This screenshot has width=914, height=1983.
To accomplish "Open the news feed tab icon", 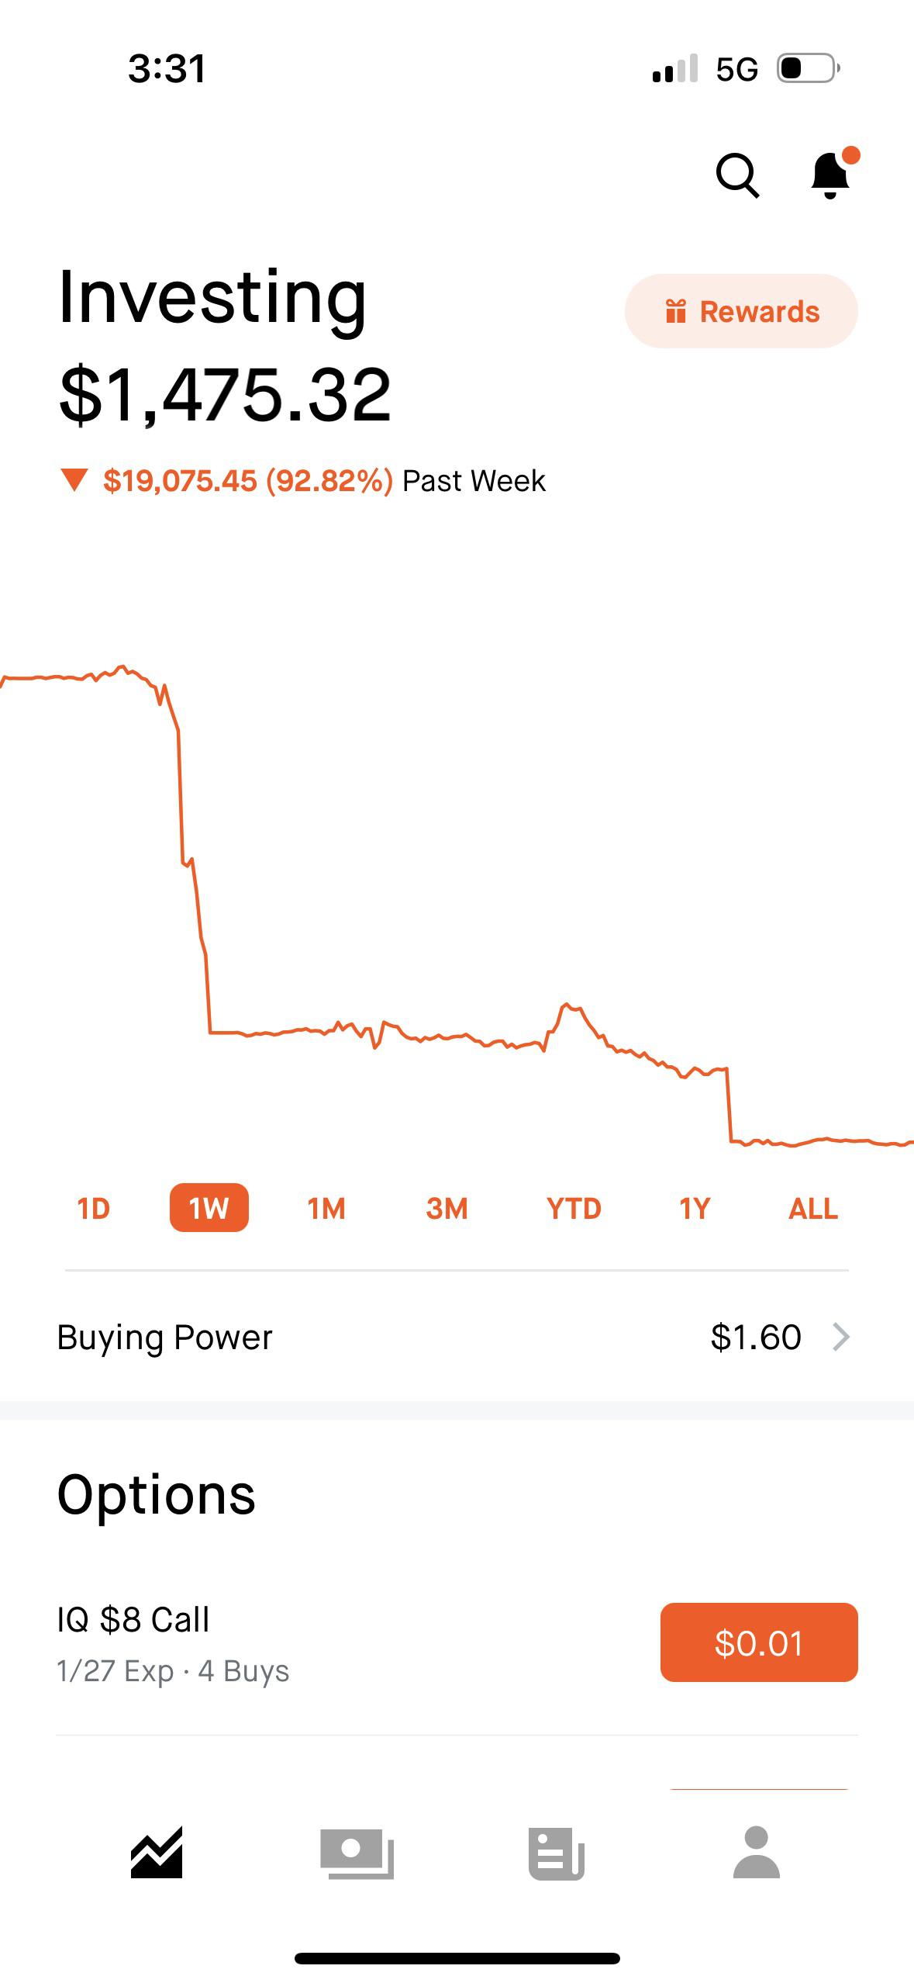I will click(556, 1853).
